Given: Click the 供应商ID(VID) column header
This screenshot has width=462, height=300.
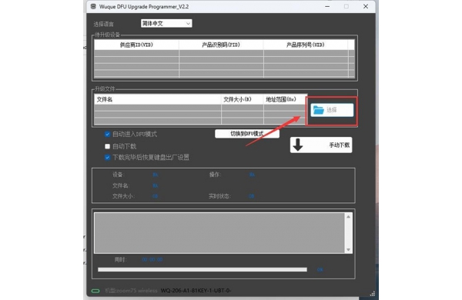Looking at the screenshot, I should [136, 45].
